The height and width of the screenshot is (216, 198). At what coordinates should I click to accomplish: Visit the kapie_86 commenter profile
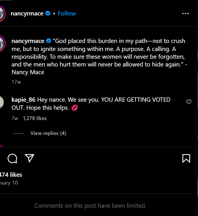point(23,100)
